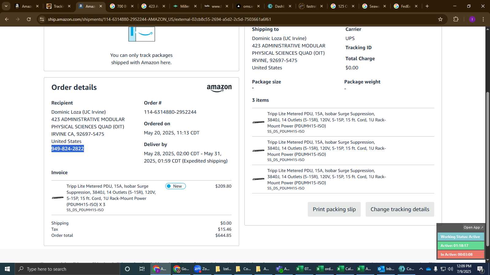Click the Active time 01:18:17 bar

coord(460,246)
